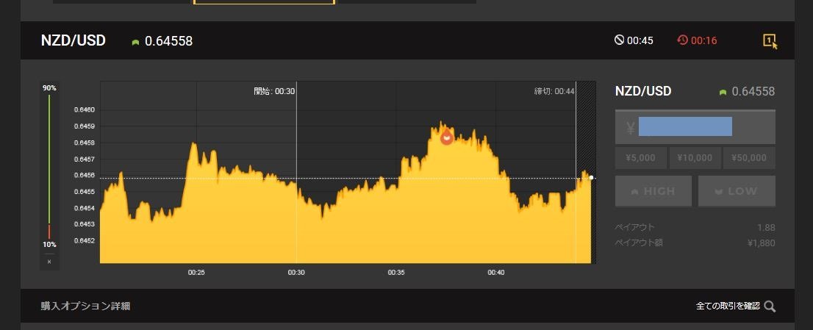Click green arrow in trade panel price
The image size is (813, 330).
click(x=723, y=92)
